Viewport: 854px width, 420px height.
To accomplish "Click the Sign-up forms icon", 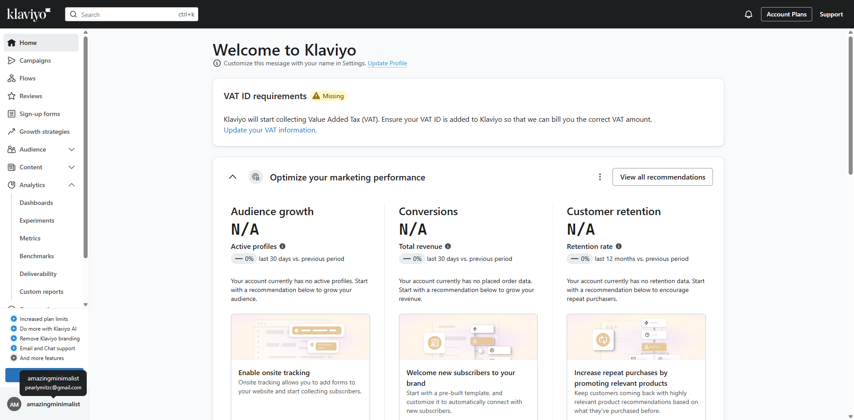I will point(12,114).
